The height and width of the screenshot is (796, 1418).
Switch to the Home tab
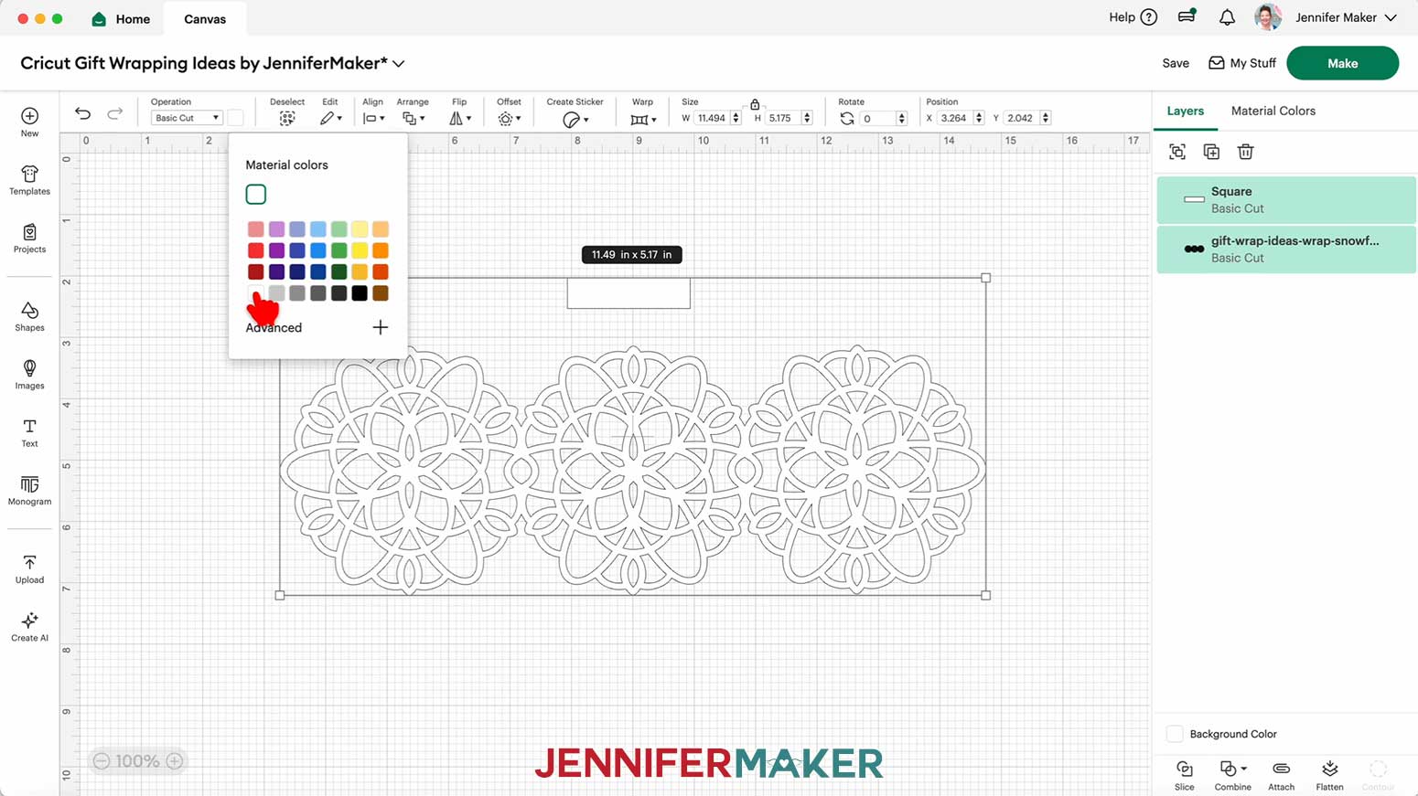[121, 18]
